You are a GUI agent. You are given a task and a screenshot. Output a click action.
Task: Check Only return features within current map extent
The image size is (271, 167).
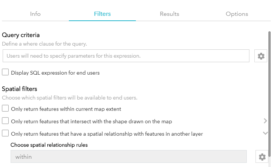click(5, 109)
